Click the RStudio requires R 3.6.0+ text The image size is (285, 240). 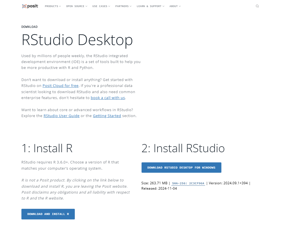[x=70, y=165]
